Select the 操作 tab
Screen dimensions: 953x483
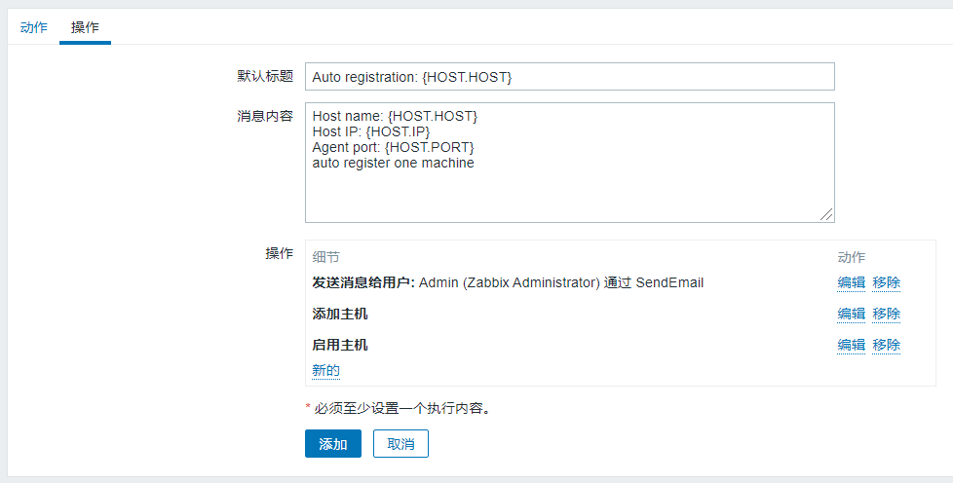point(85,27)
